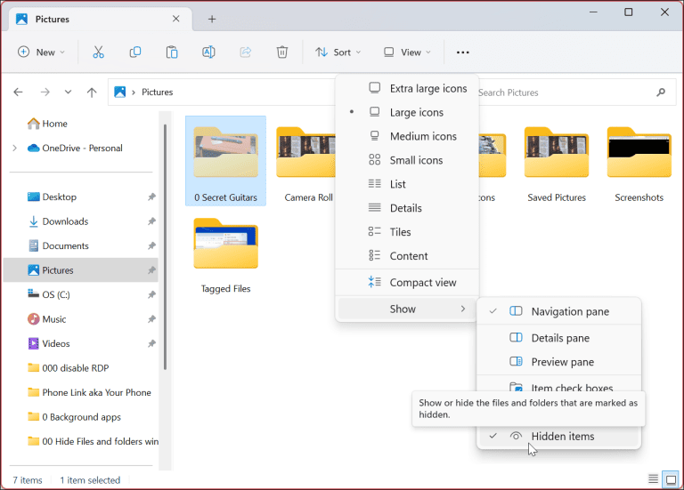Toggle the Navigation pane option

pyautogui.click(x=570, y=311)
